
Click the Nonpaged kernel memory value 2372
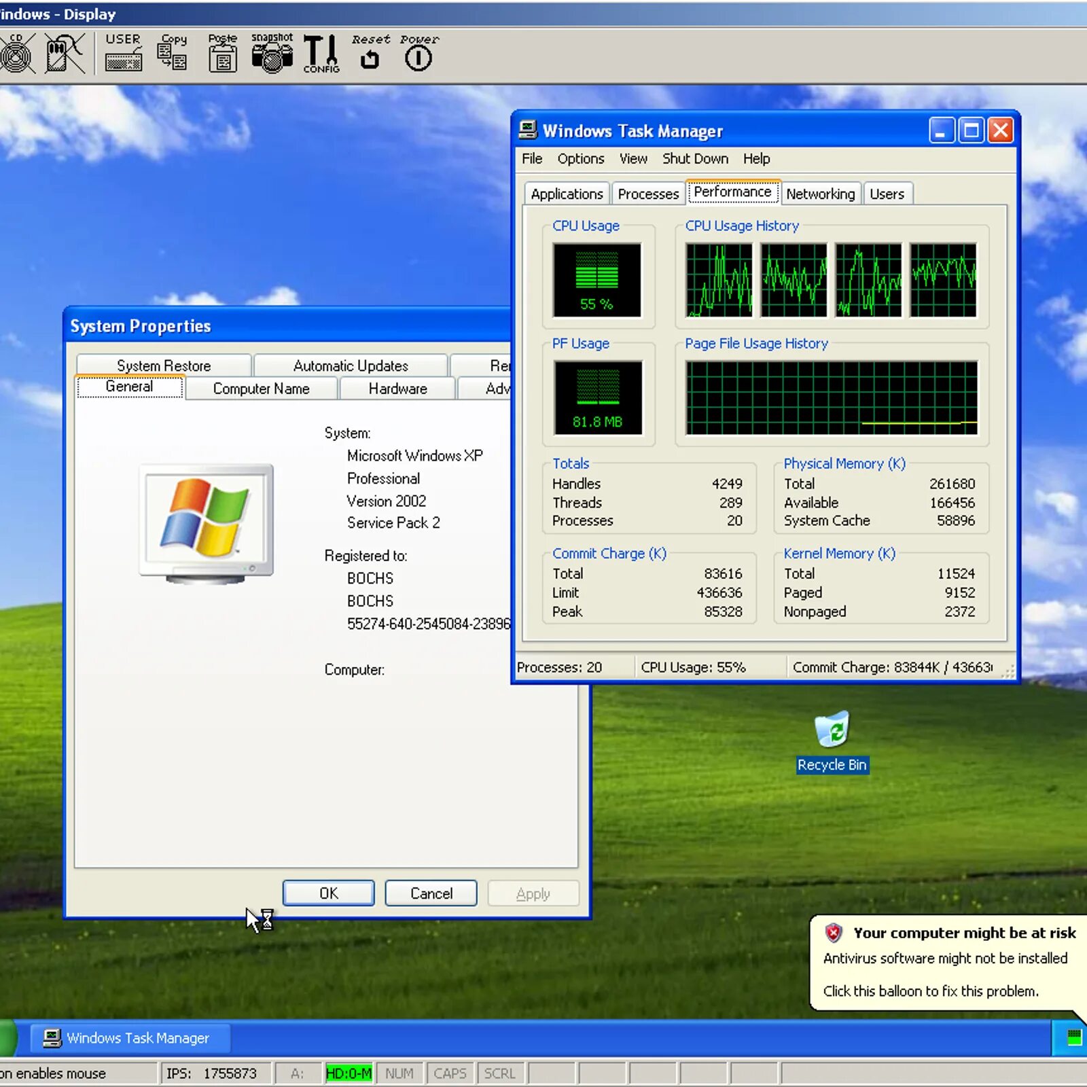960,611
